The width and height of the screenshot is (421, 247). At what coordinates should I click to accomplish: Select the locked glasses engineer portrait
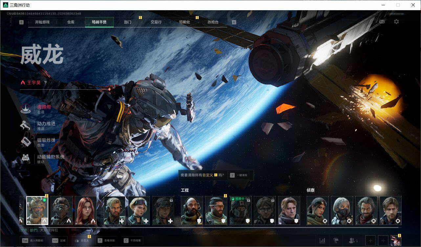click(x=265, y=211)
